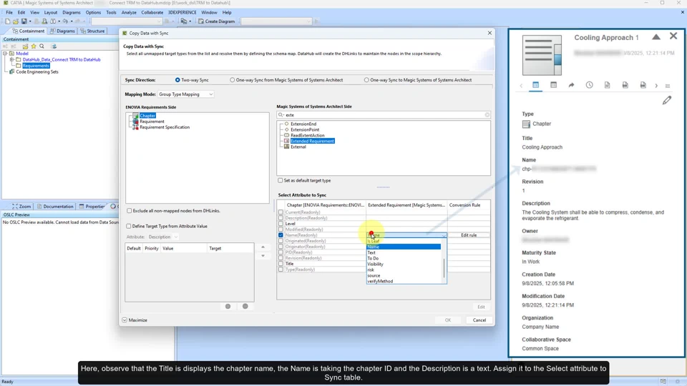Click the move-up arrow beside the Default/Priority table
687x386 pixels.
(x=263, y=247)
